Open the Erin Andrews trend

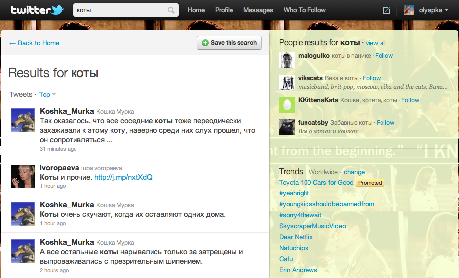[298, 270]
